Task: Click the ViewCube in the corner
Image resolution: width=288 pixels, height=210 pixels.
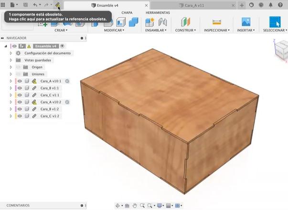Action: coord(281,50)
